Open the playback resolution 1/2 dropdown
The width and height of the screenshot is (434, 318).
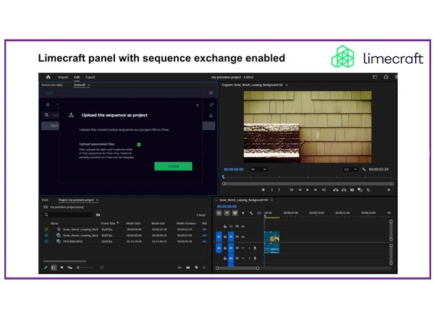pos(350,169)
